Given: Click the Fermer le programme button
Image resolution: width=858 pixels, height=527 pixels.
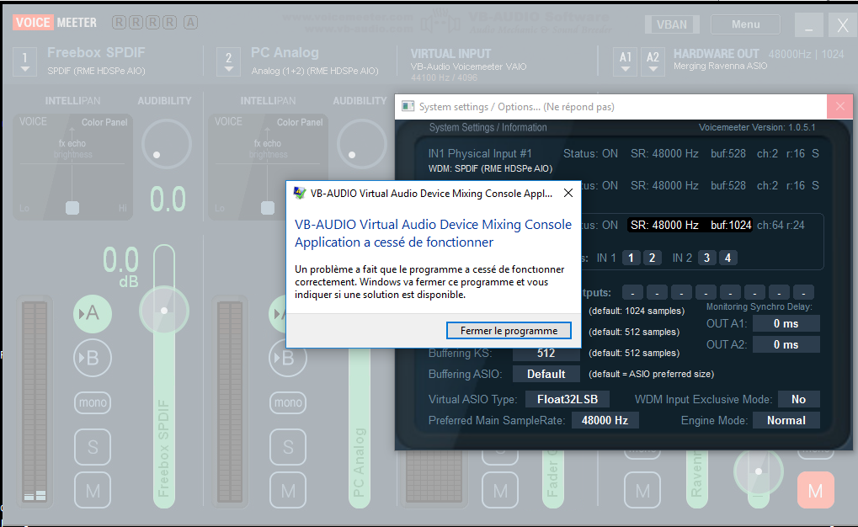Looking at the screenshot, I should click(x=509, y=331).
